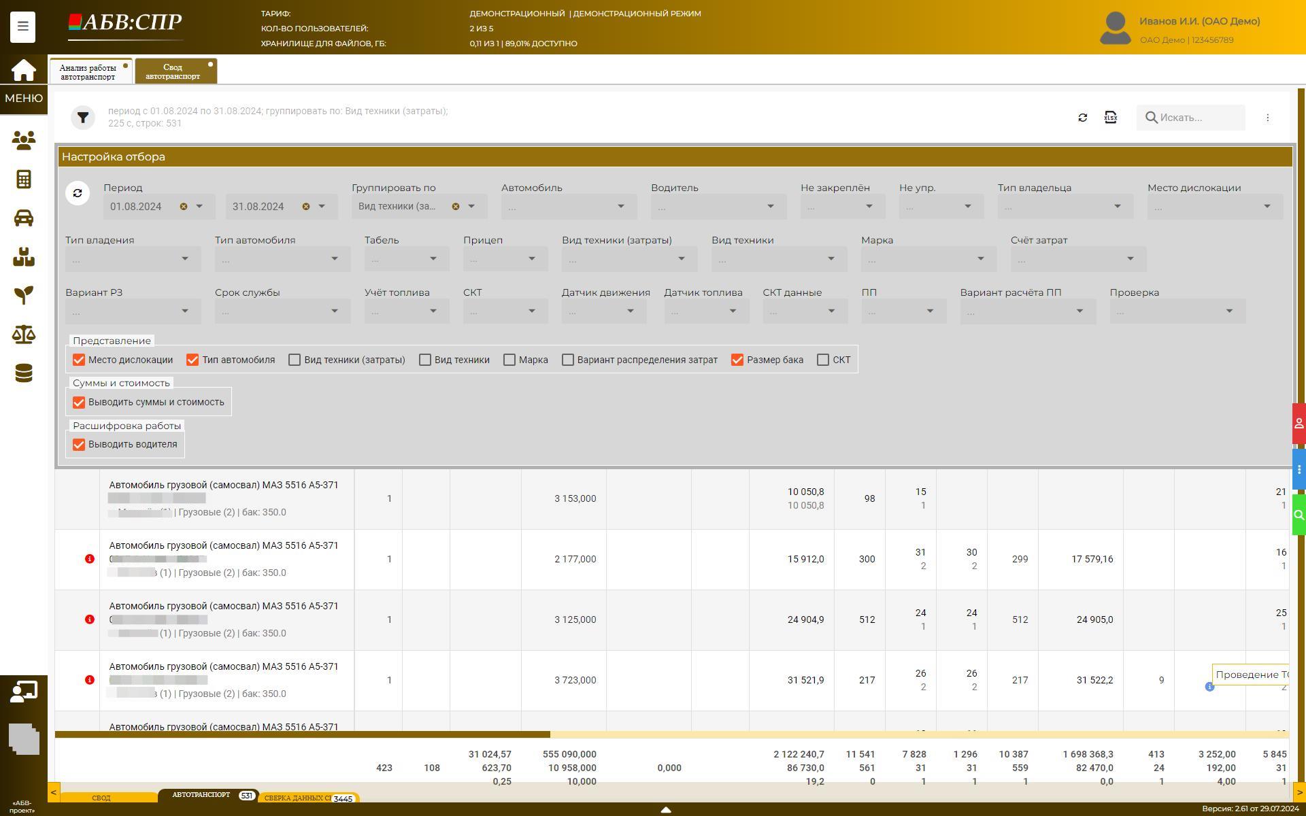1306x816 pixels.
Task: Click the refresh icon near search
Action: (x=1082, y=118)
